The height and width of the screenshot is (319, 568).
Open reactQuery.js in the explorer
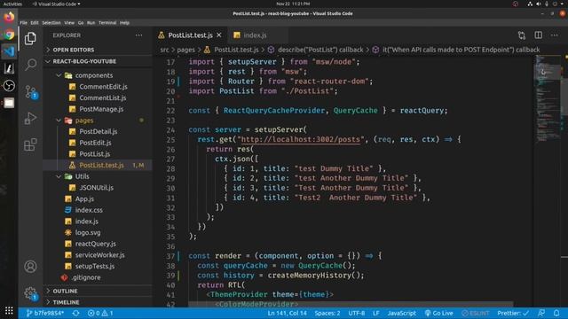95,244
